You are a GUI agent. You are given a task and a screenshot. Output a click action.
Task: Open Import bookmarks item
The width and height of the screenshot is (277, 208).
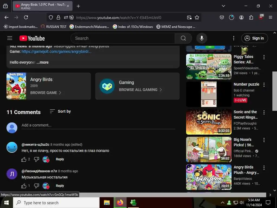pos(21,27)
